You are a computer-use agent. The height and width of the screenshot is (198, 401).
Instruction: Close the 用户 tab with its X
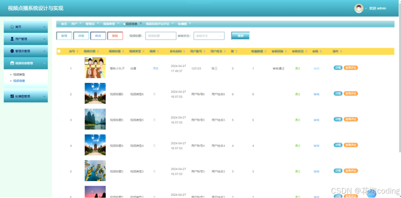coord(80,23)
